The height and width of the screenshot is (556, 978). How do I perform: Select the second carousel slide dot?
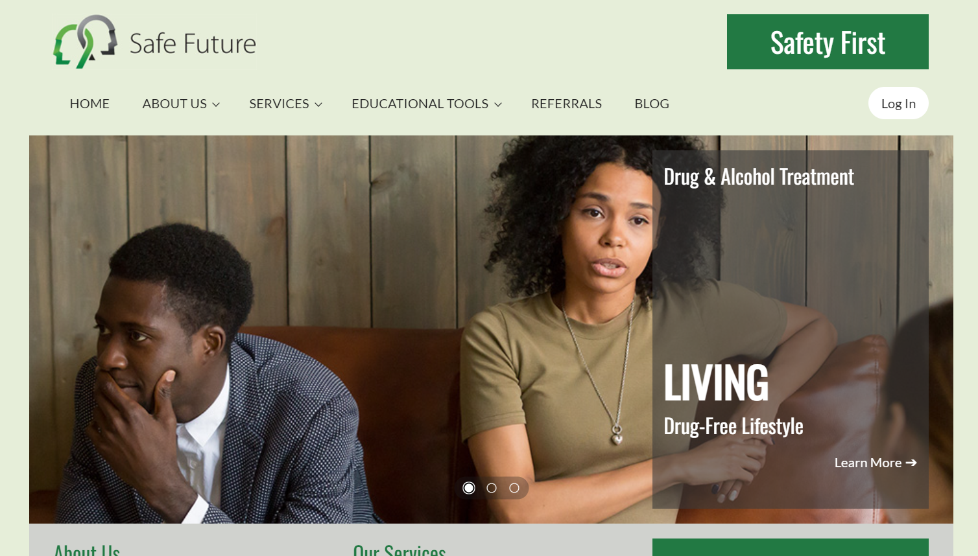pos(492,488)
